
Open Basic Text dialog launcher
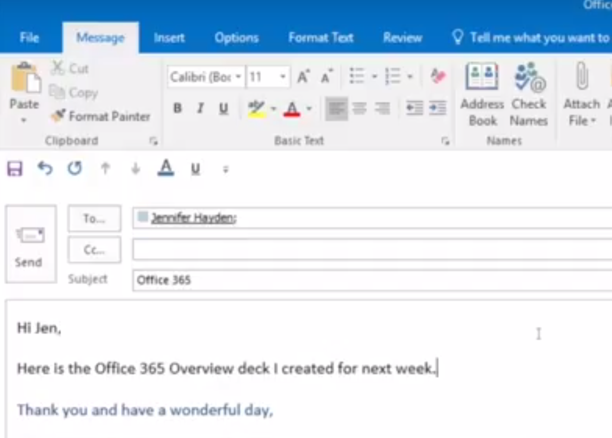[445, 141]
